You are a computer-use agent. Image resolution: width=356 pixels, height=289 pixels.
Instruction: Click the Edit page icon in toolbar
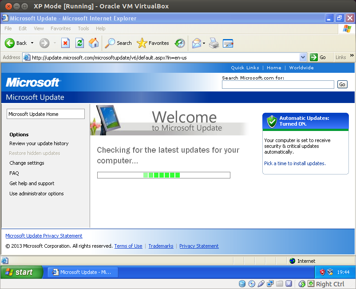[x=228, y=43]
